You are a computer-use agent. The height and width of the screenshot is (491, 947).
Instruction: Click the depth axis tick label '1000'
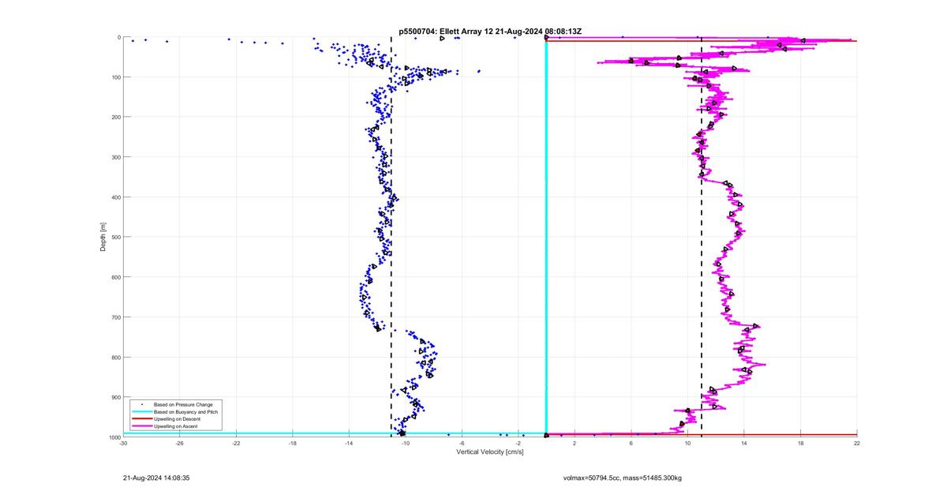tap(114, 437)
